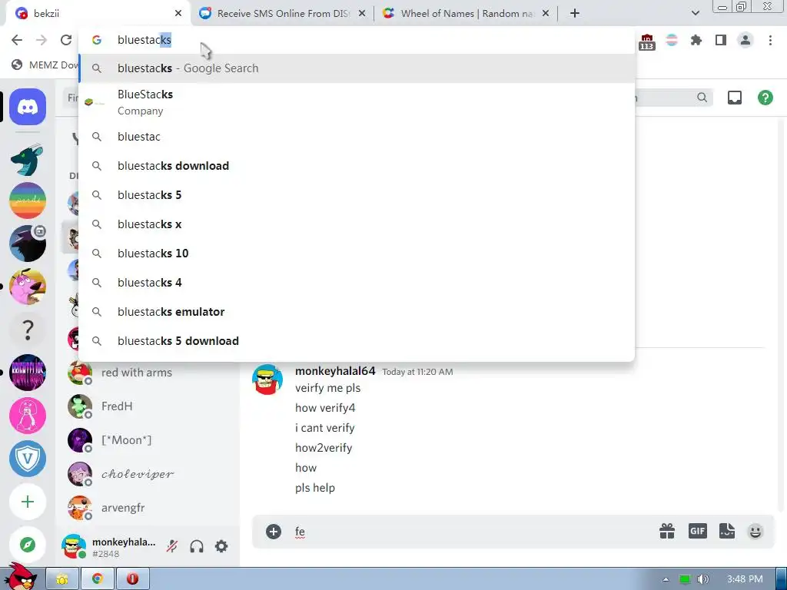Close the Receive SMS Online tab
The height and width of the screenshot is (590, 787).
tap(362, 14)
